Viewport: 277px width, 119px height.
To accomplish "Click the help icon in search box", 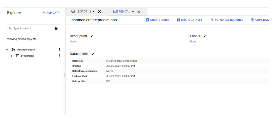I will pos(56,28).
